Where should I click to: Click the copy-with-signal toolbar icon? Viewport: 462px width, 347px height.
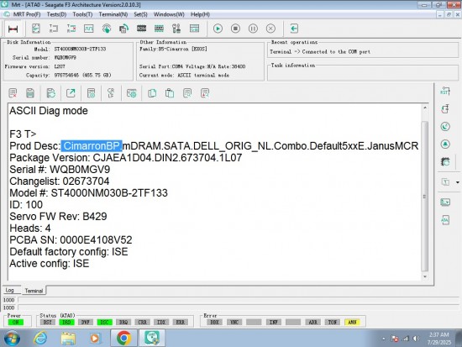(124, 29)
